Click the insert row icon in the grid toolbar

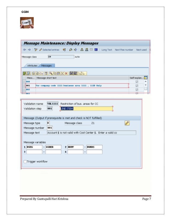click(x=33, y=73)
